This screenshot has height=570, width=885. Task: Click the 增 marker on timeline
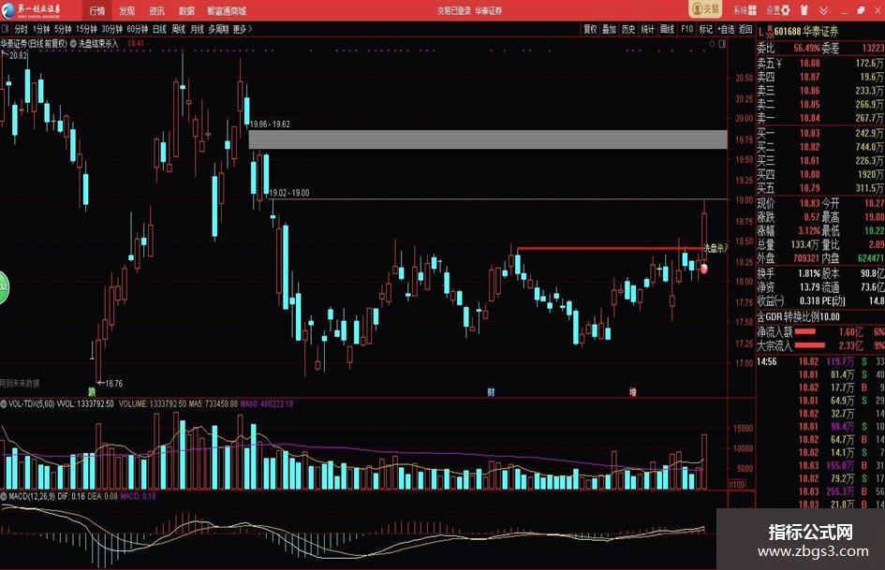pyautogui.click(x=633, y=391)
